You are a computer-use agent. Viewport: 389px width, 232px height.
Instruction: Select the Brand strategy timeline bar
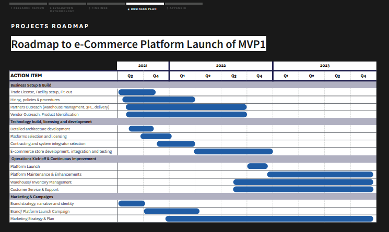coord(132,203)
